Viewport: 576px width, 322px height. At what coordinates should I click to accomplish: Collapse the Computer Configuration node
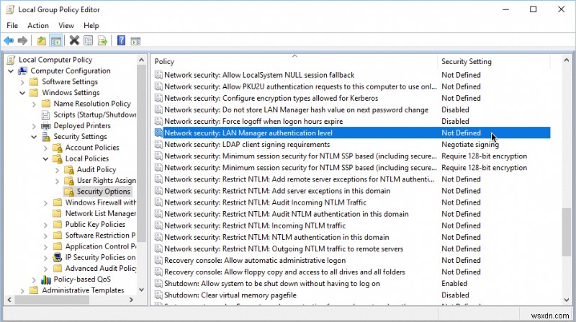click(x=11, y=71)
